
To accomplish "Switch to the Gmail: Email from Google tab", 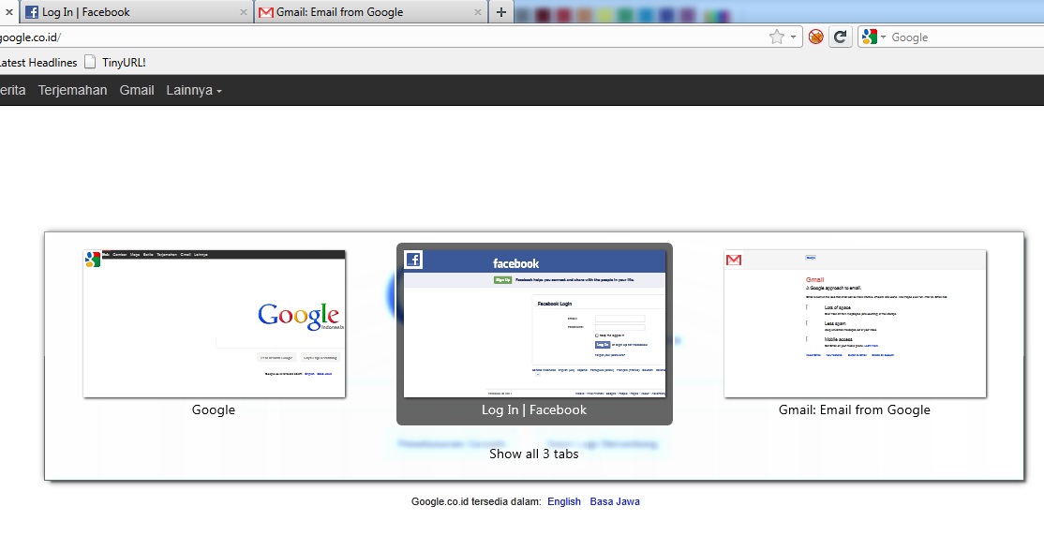I will [371, 12].
